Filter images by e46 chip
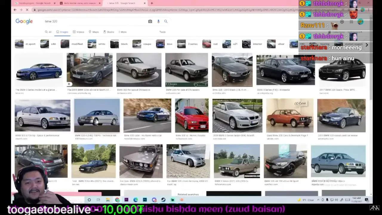The height and width of the screenshot is (215, 382). tap(48, 44)
